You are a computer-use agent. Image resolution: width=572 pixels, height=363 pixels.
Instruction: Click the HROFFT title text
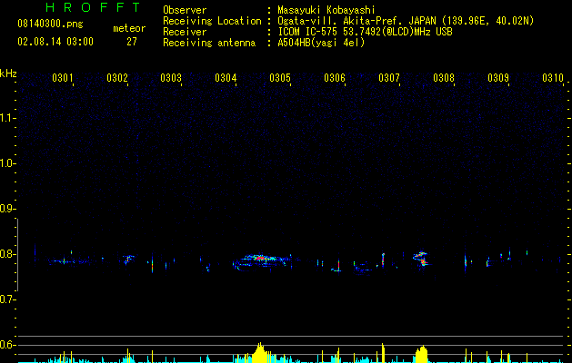pos(93,7)
